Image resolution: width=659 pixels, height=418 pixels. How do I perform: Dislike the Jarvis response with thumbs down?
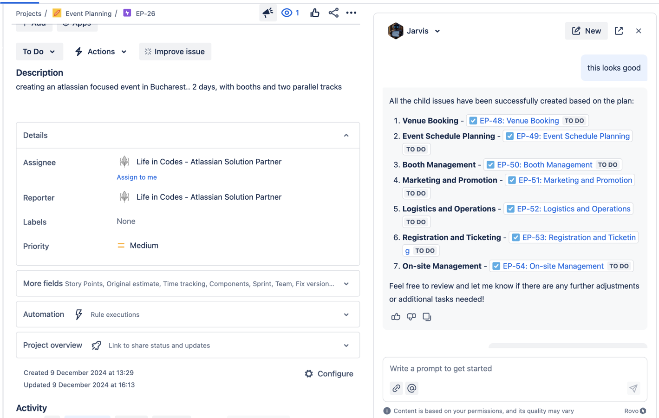tap(411, 317)
